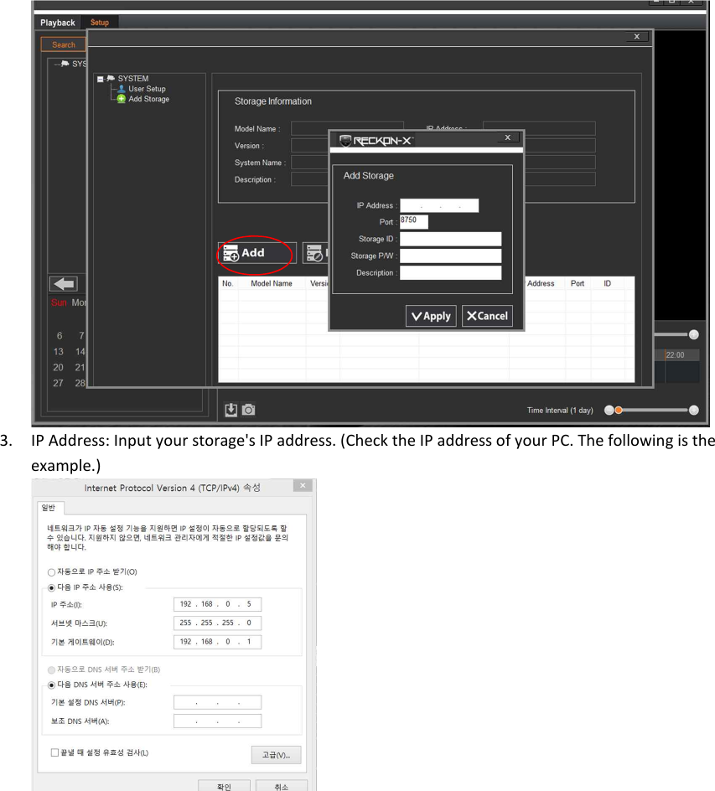This screenshot has height=791, width=715.
Task: Open the 일반 tab in the TCP/IPv4 dialog
Action: [49, 507]
